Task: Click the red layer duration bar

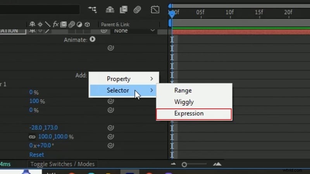Action: (x=241, y=32)
